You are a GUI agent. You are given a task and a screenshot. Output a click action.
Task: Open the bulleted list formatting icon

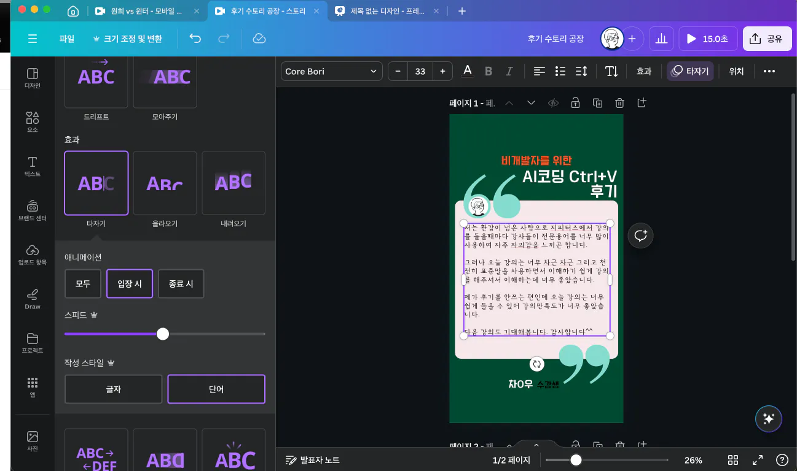560,71
